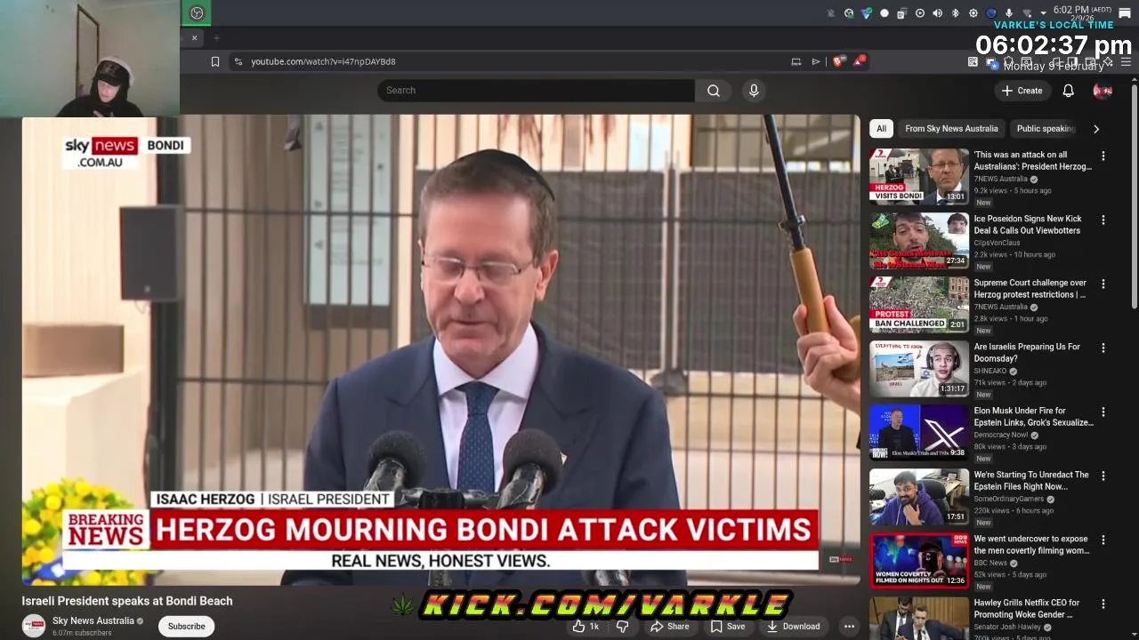Image resolution: width=1139 pixels, height=640 pixels.
Task: Open Elon Musk Under Fire video title
Action: [1033, 417]
